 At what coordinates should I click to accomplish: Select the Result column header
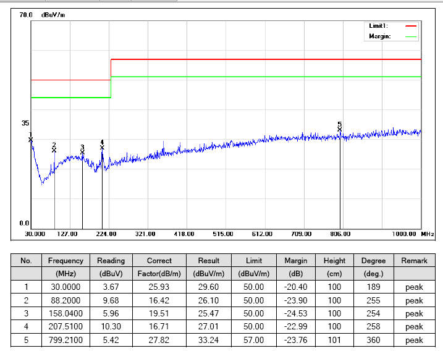click(209, 261)
